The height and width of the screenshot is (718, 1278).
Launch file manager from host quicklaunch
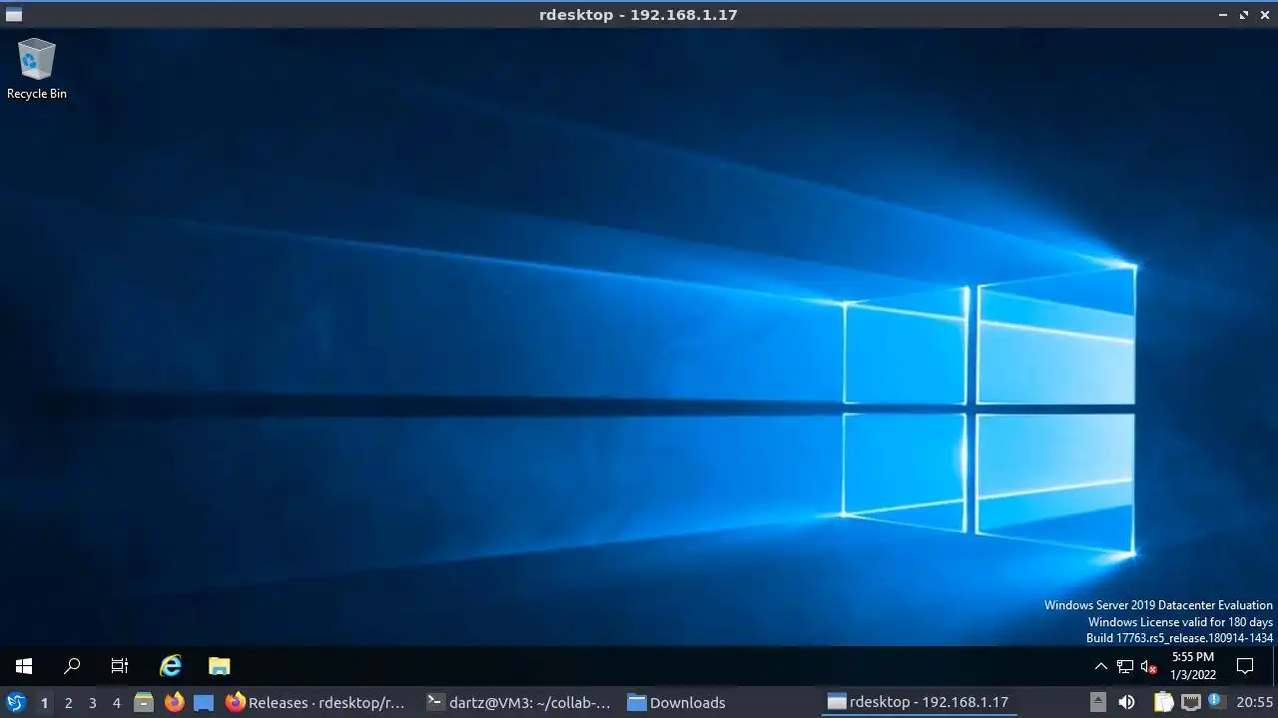coord(144,702)
